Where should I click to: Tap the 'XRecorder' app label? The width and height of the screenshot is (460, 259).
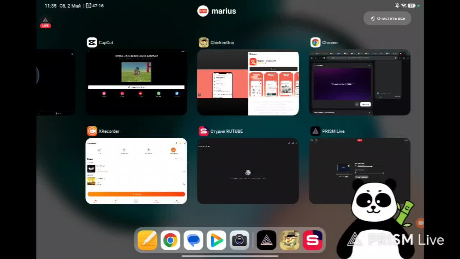click(x=109, y=131)
